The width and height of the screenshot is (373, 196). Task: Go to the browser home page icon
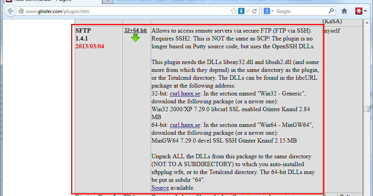[344, 11]
